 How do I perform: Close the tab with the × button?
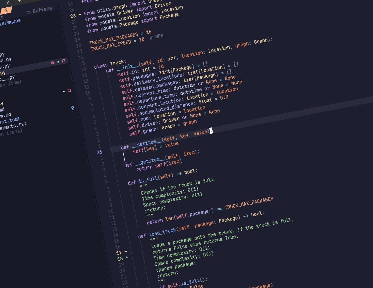(x=8, y=2)
